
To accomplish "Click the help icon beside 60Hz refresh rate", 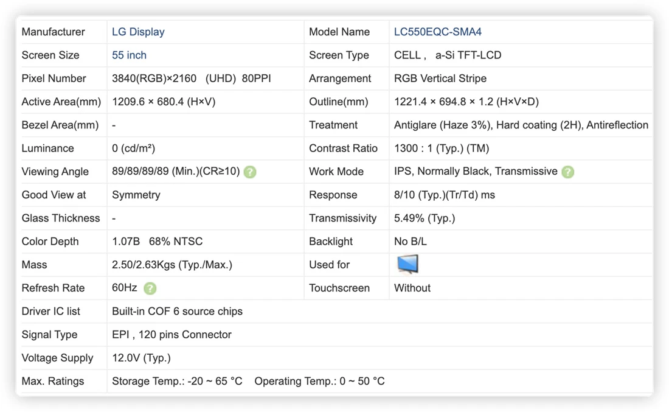I will click(150, 288).
